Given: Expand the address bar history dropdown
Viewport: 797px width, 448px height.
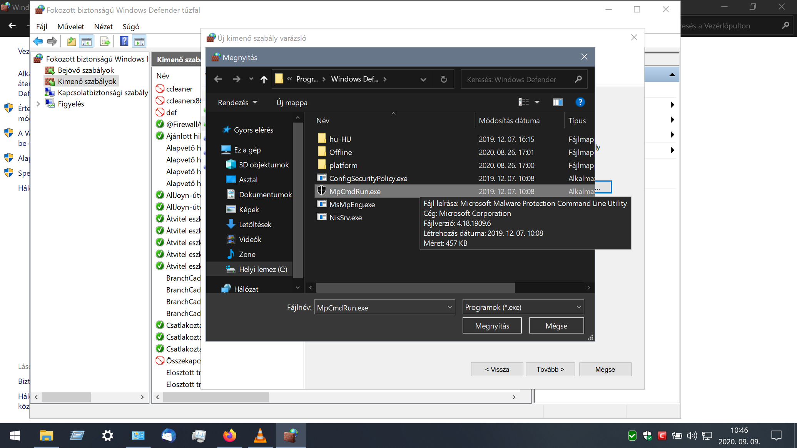Looking at the screenshot, I should (423, 80).
